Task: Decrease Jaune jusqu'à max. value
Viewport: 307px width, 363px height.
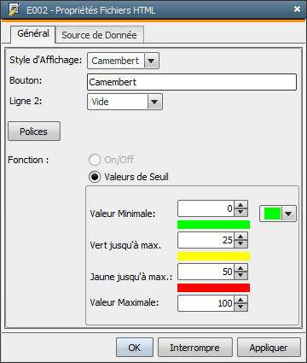Action: (x=240, y=275)
